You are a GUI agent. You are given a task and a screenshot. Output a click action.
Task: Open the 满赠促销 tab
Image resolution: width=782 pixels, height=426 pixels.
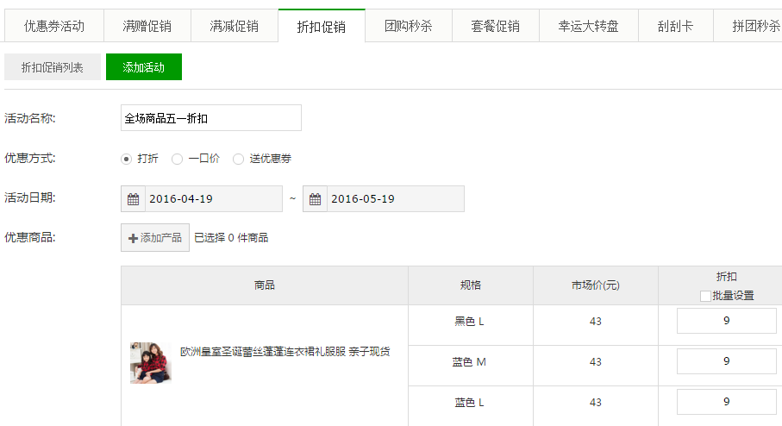pos(147,26)
